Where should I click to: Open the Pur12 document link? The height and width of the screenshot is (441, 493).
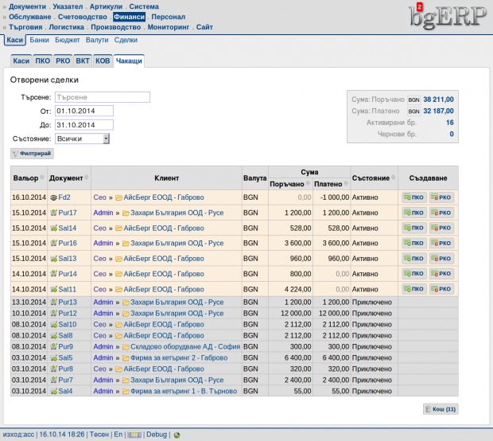[x=68, y=314]
